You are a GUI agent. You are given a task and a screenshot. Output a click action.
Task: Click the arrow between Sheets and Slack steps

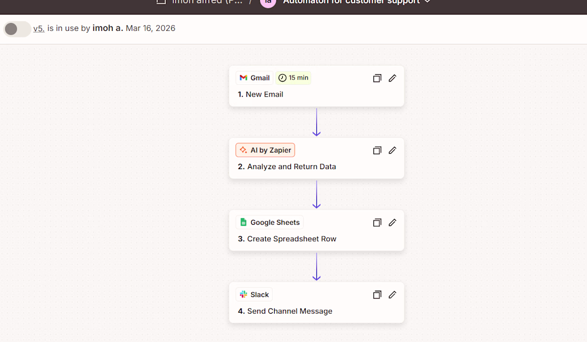point(316,267)
